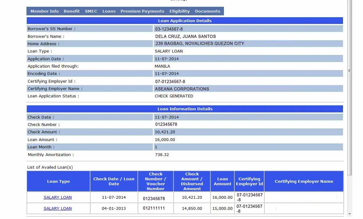Click the Certifying Employer Id column header
363x219 pixels.
(249, 181)
